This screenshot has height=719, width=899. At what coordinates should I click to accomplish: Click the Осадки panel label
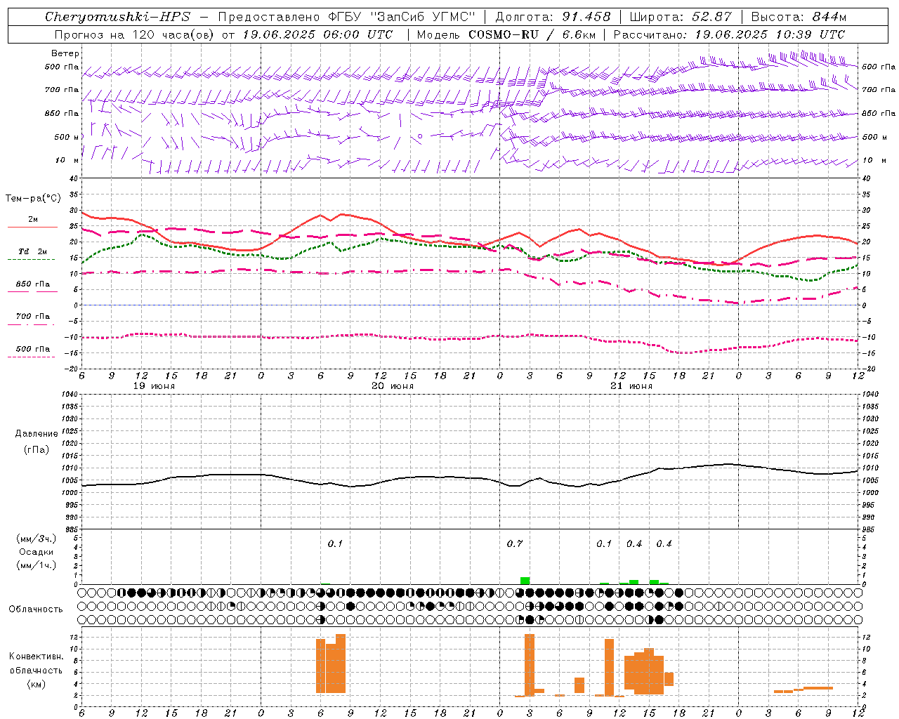37,552
